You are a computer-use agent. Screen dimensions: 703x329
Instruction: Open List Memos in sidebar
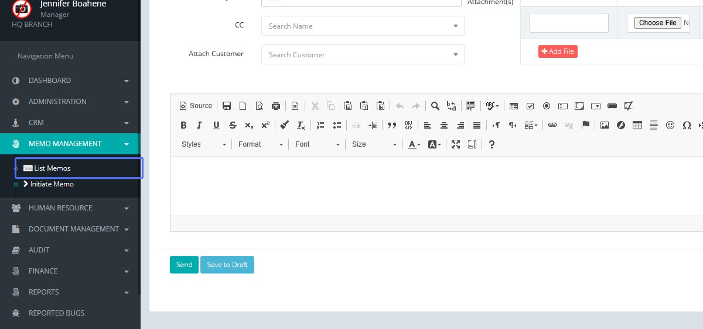click(52, 168)
